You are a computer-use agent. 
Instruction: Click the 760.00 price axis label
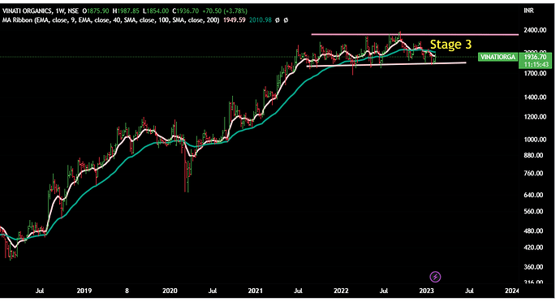pyautogui.click(x=533, y=174)
